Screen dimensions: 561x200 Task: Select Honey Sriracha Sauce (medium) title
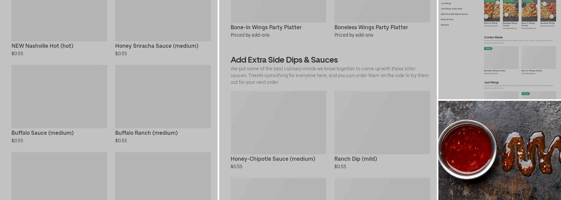(157, 46)
